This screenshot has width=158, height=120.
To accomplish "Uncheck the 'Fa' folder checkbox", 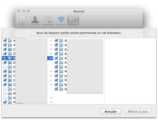I will [x=5, y=76].
